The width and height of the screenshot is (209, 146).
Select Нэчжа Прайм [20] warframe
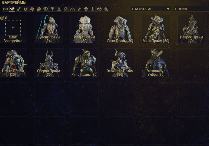[13, 63]
